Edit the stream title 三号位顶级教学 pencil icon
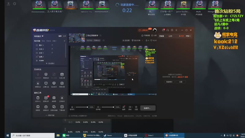The width and height of the screenshot is (245, 138). (100, 36)
